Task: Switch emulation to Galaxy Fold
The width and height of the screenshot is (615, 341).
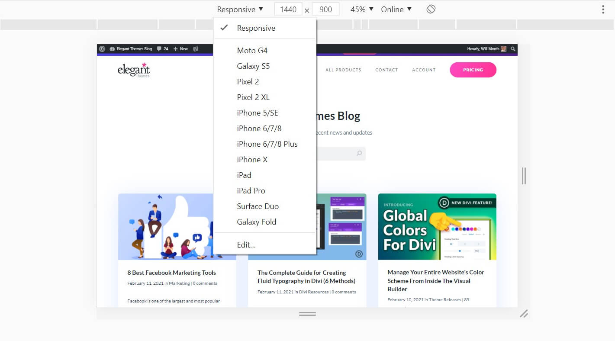Action: pos(256,222)
